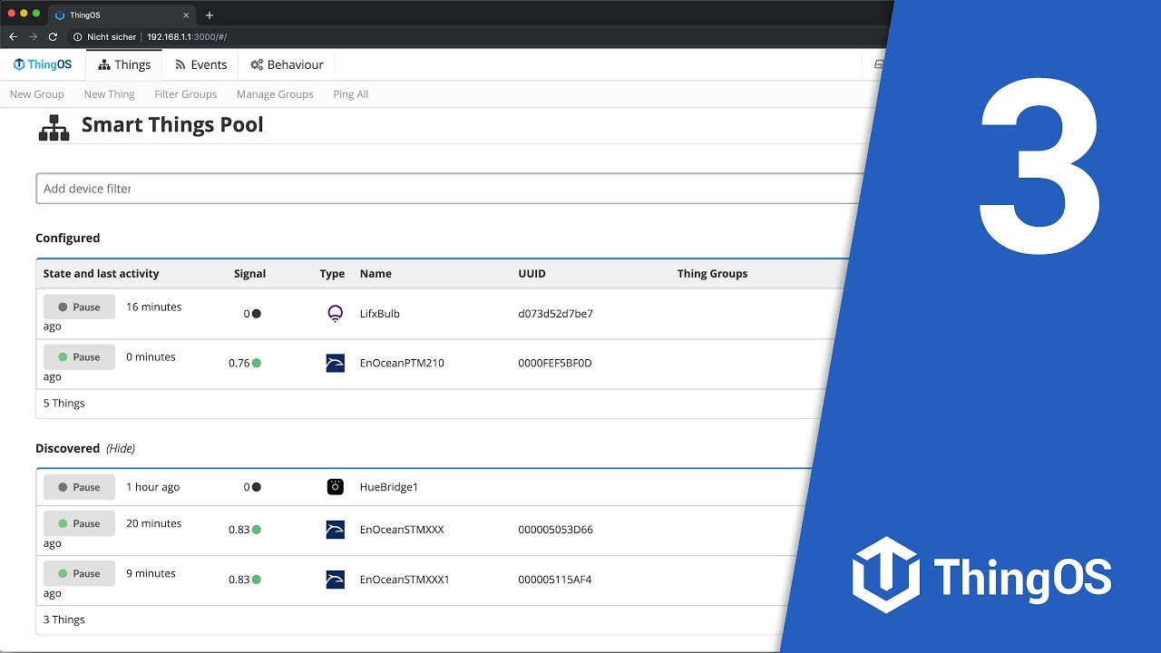Click UUID d073d52d7be7
Viewport: 1161px width, 653px height.
(x=555, y=314)
